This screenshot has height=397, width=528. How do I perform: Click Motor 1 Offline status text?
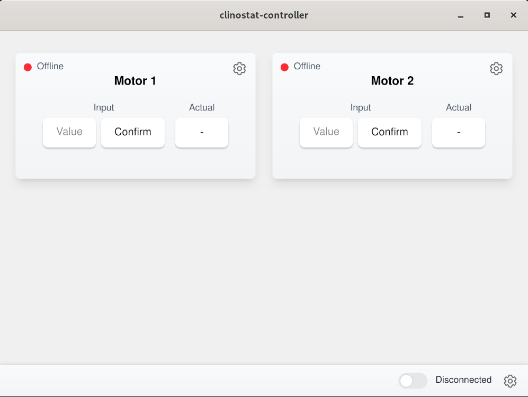tap(50, 66)
